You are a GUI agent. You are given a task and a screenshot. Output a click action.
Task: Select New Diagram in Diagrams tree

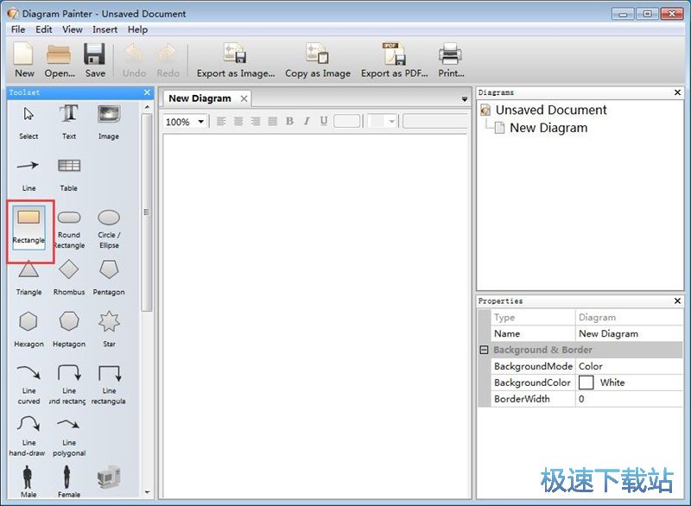pos(548,128)
